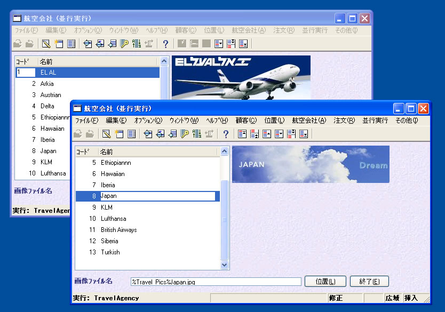Click Query list icon in back window toolbar
Screen dimensions: 445x312
(x=71, y=44)
